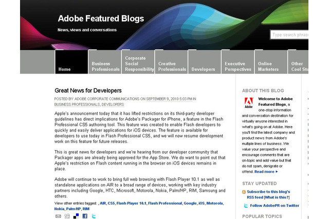This screenshot has width=329, height=219.
Task: Click the Delicious share icon under the post
Action: pyautogui.click(x=76, y=216)
